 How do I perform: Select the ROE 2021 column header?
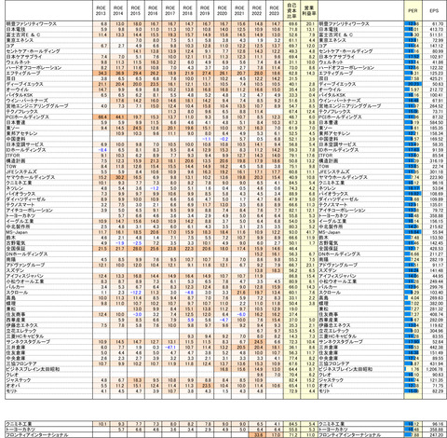point(239,10)
